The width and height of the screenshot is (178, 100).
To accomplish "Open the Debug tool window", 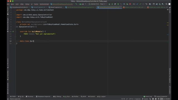I will [57, 96].
